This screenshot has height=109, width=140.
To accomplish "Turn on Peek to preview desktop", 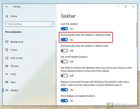I will [x=64, y=76].
